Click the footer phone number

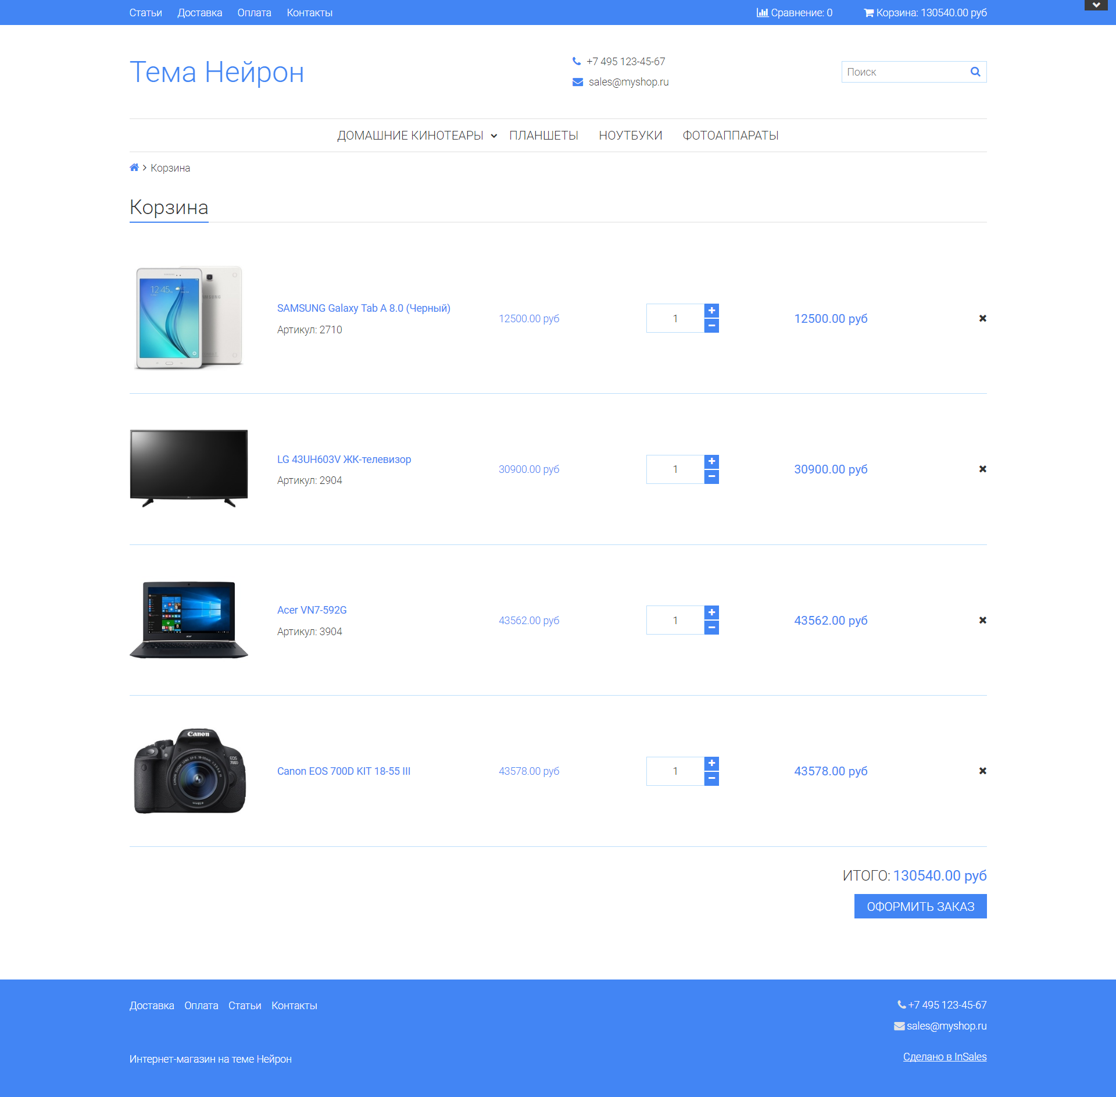[x=947, y=1005]
